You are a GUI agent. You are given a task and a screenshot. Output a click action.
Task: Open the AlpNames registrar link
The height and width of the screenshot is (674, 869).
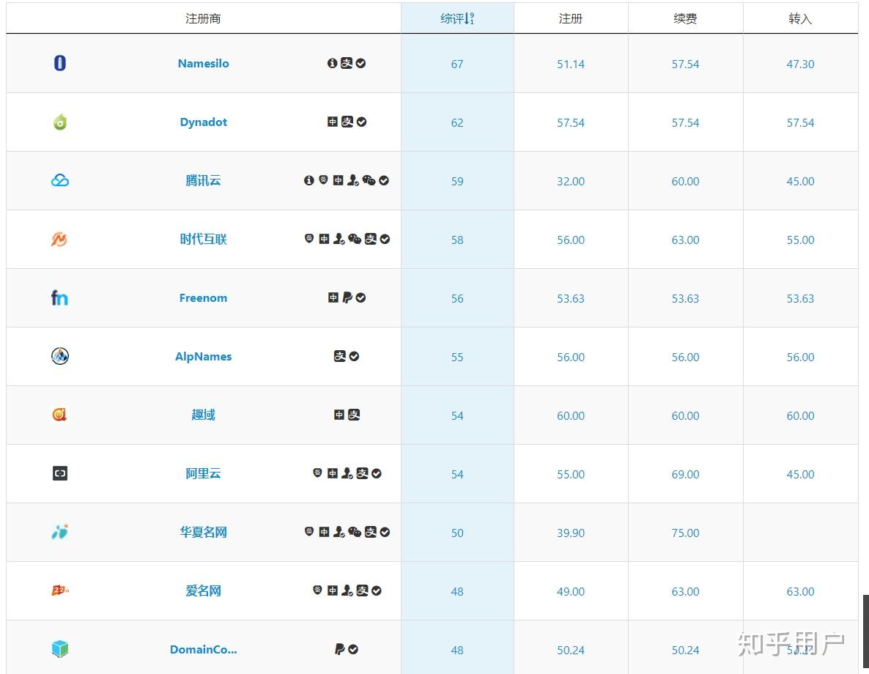(x=204, y=356)
